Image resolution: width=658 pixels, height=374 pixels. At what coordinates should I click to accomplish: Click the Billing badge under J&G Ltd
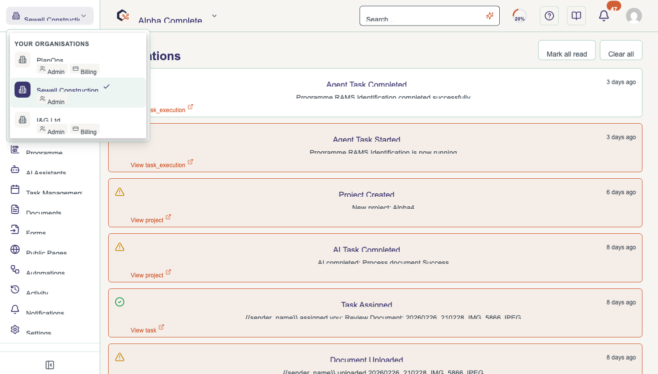coord(85,130)
